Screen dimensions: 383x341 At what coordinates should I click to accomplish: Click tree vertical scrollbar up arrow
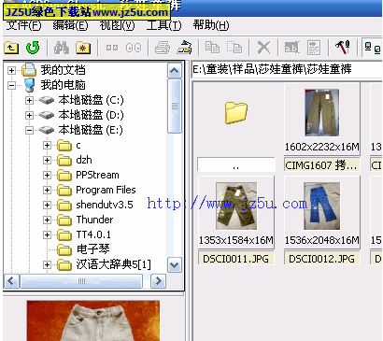click(x=175, y=71)
